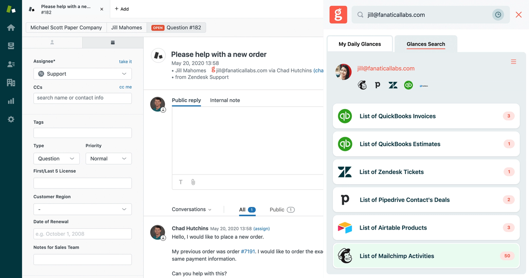Click the agent avatar beside reply box
The height and width of the screenshot is (278, 529).
157,104
